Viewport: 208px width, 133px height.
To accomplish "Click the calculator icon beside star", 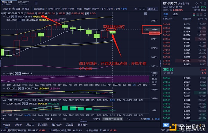I will [205, 3].
